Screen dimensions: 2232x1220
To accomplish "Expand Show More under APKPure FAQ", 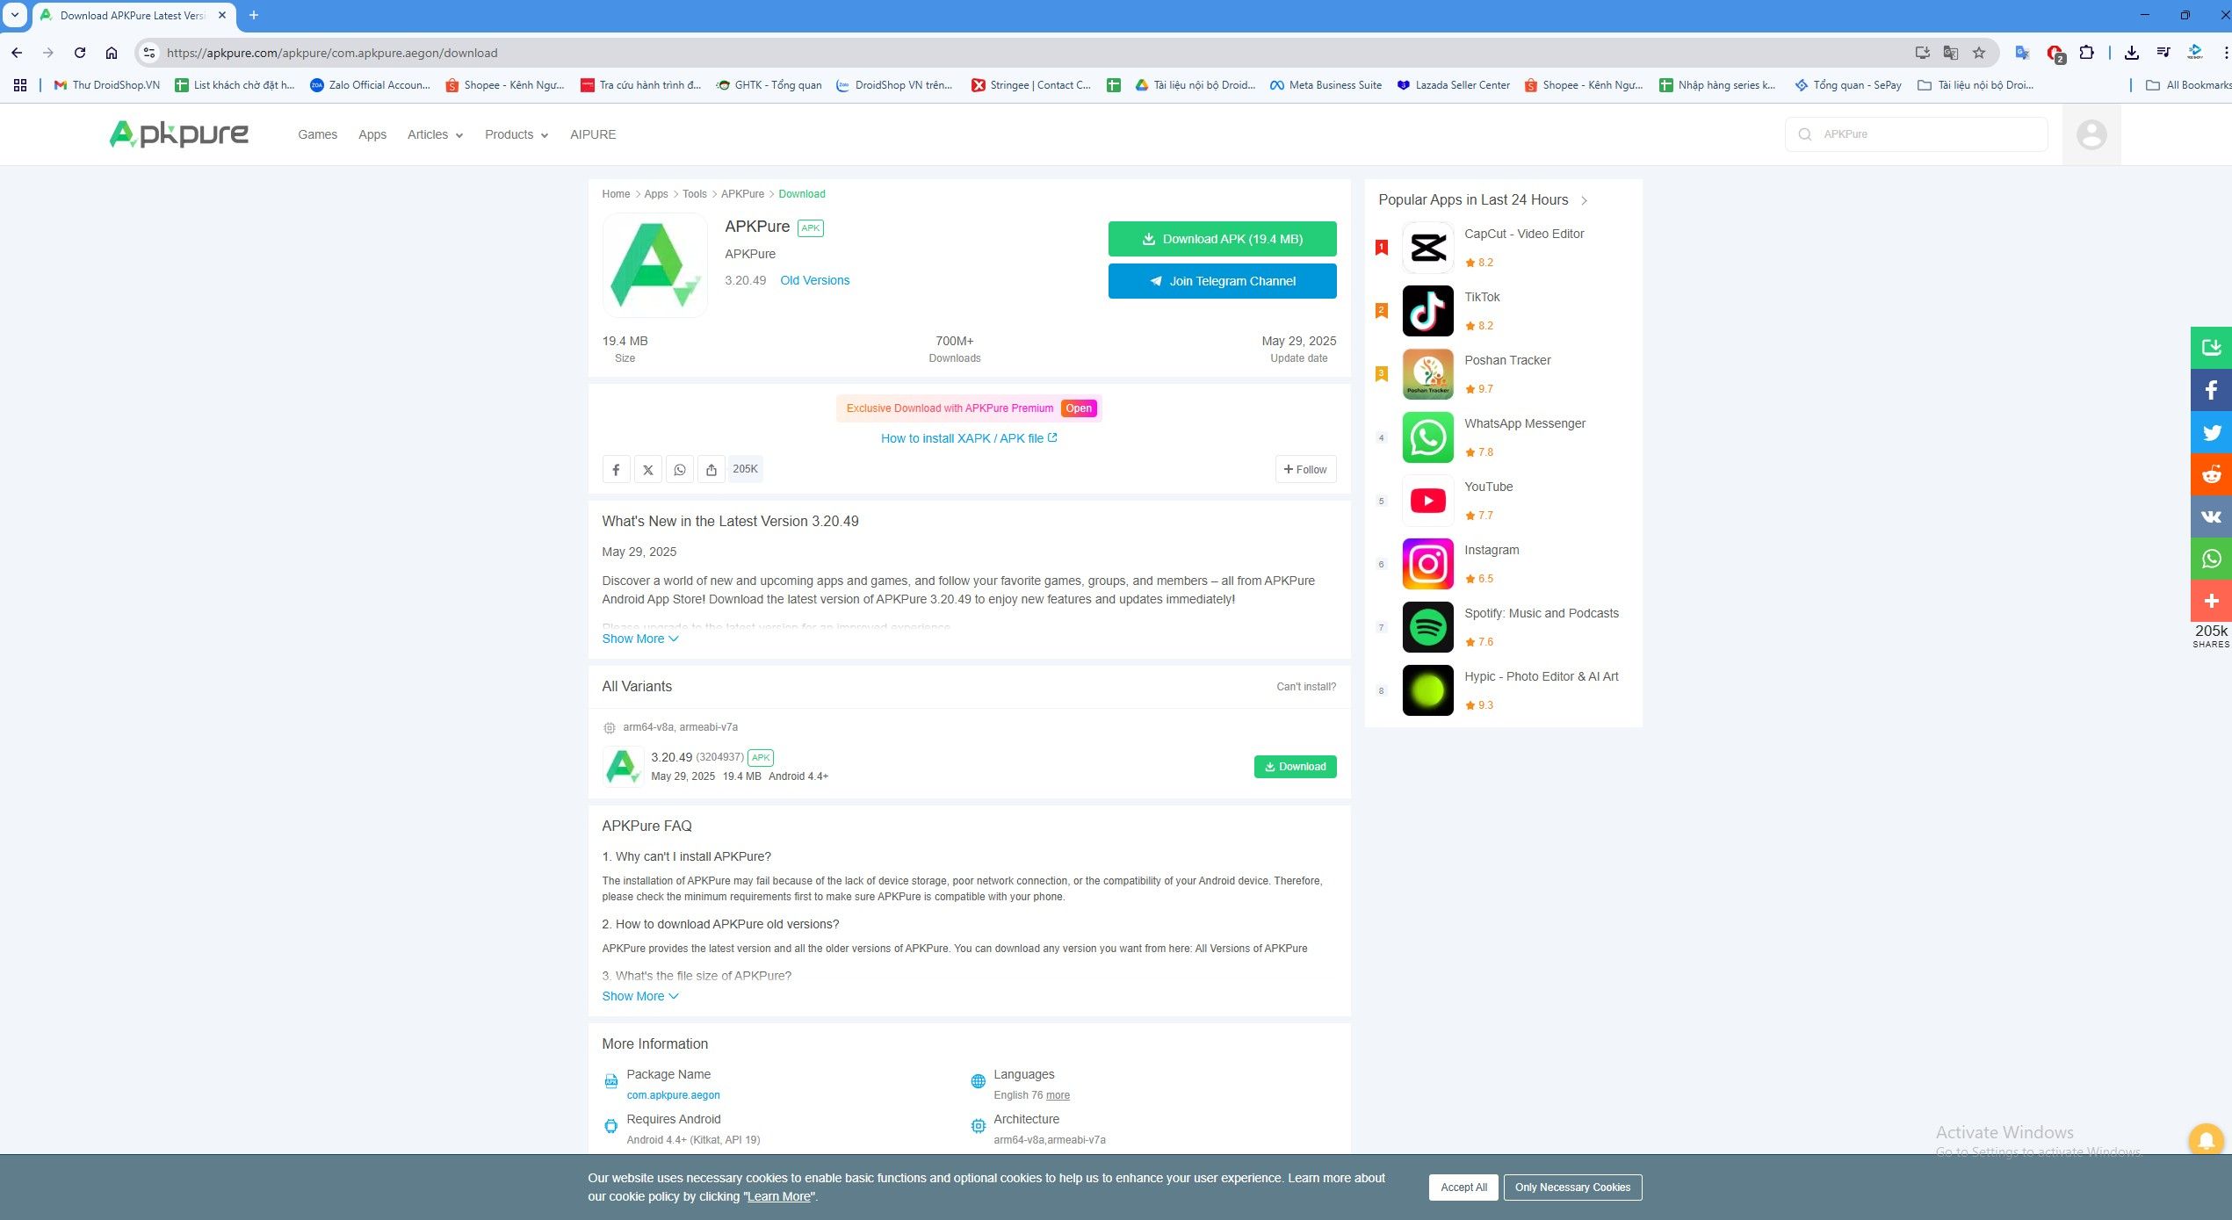I will point(640,996).
